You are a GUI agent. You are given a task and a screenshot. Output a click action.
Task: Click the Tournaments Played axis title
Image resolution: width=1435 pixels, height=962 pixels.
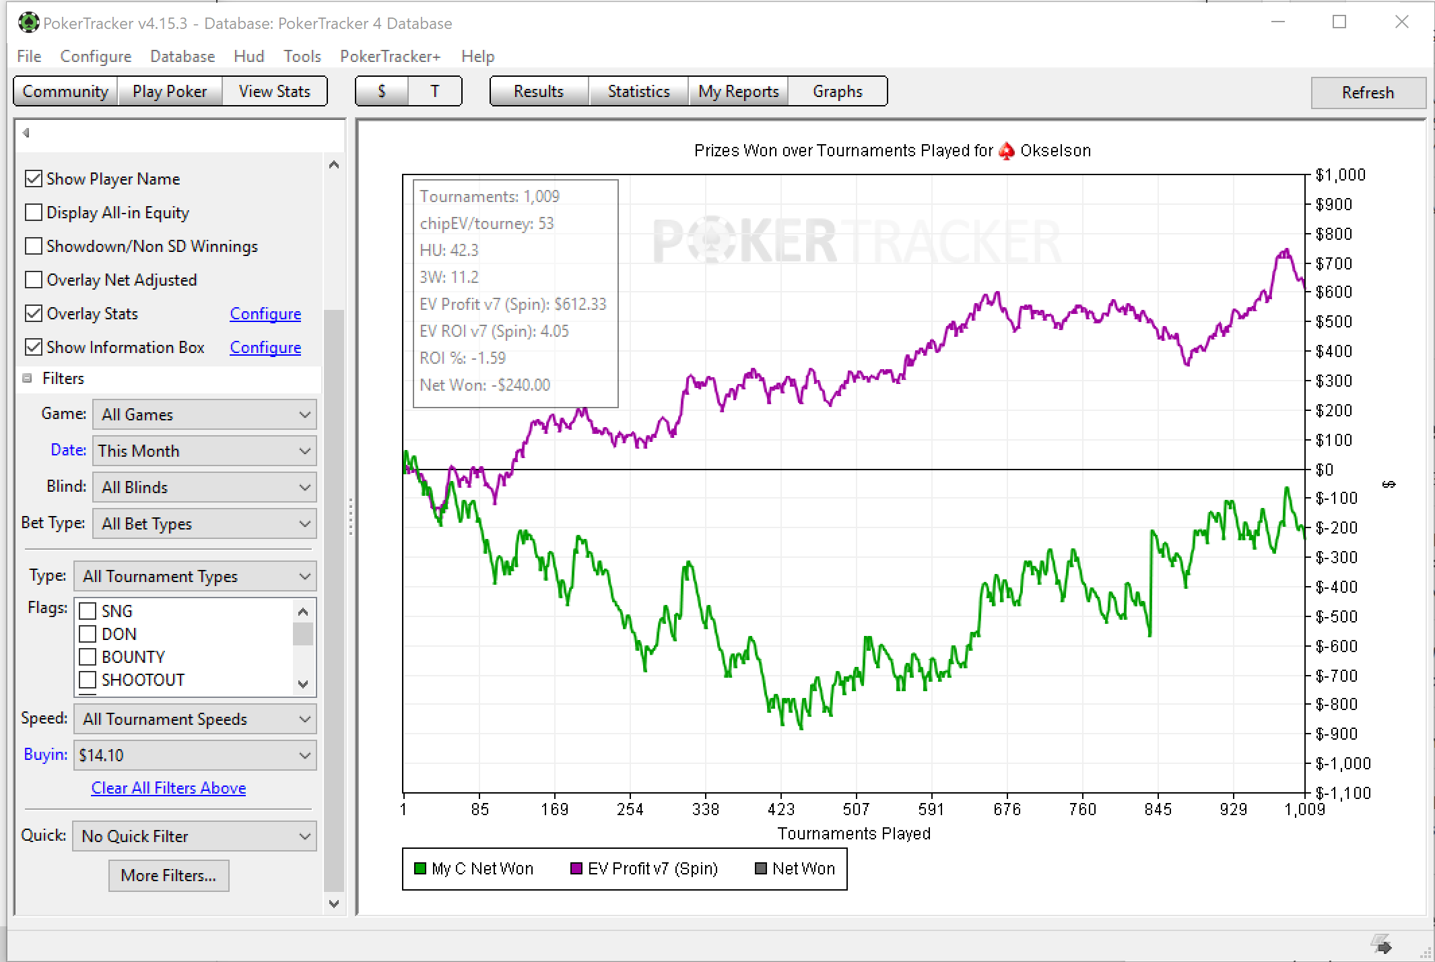tap(854, 834)
